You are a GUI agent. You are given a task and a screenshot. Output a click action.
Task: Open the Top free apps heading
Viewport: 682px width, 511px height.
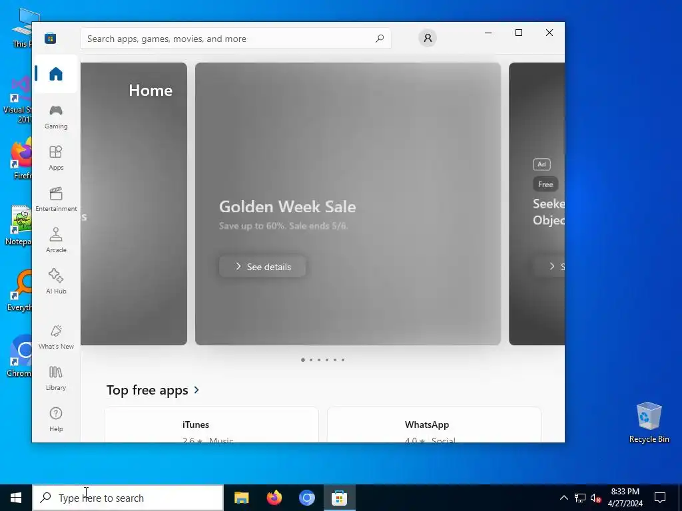[x=147, y=390]
